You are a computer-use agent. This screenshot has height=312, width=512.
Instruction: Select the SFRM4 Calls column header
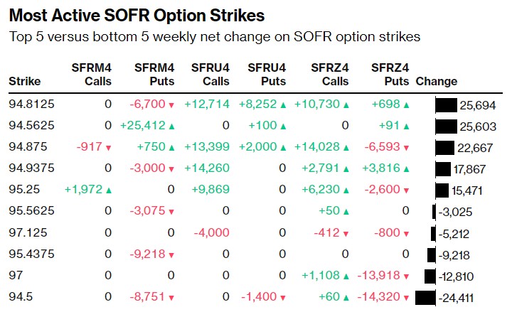pyautogui.click(x=92, y=75)
